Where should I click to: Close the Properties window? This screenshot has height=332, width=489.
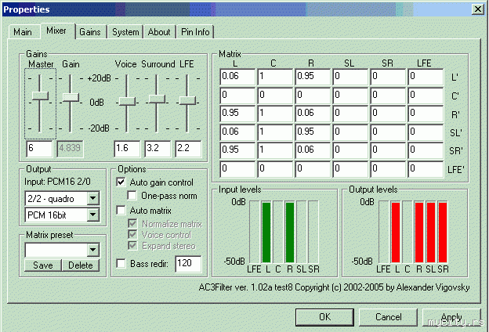pyautogui.click(x=478, y=9)
